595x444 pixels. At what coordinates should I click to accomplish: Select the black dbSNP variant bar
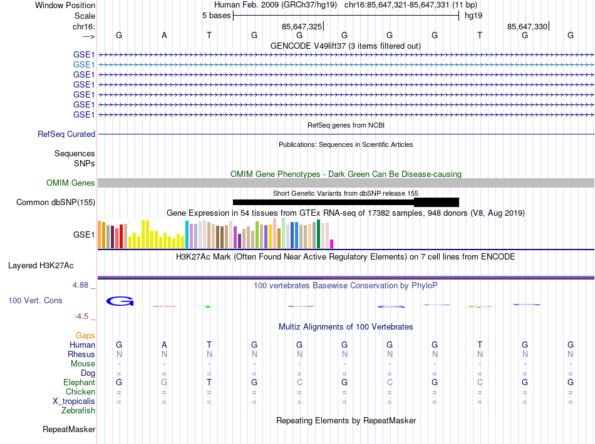pos(346,202)
